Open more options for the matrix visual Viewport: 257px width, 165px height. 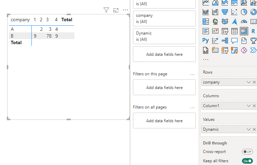(125, 10)
